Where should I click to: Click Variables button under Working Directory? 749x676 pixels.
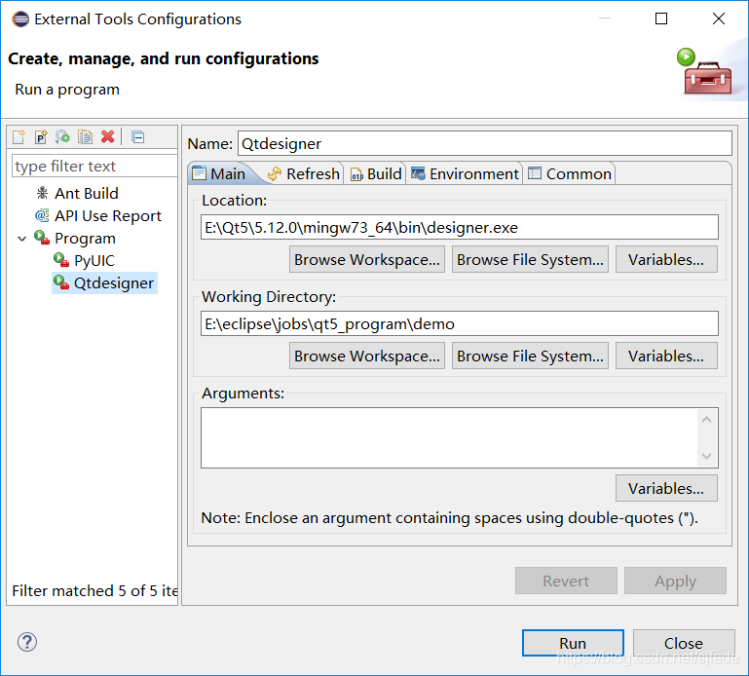(x=666, y=356)
